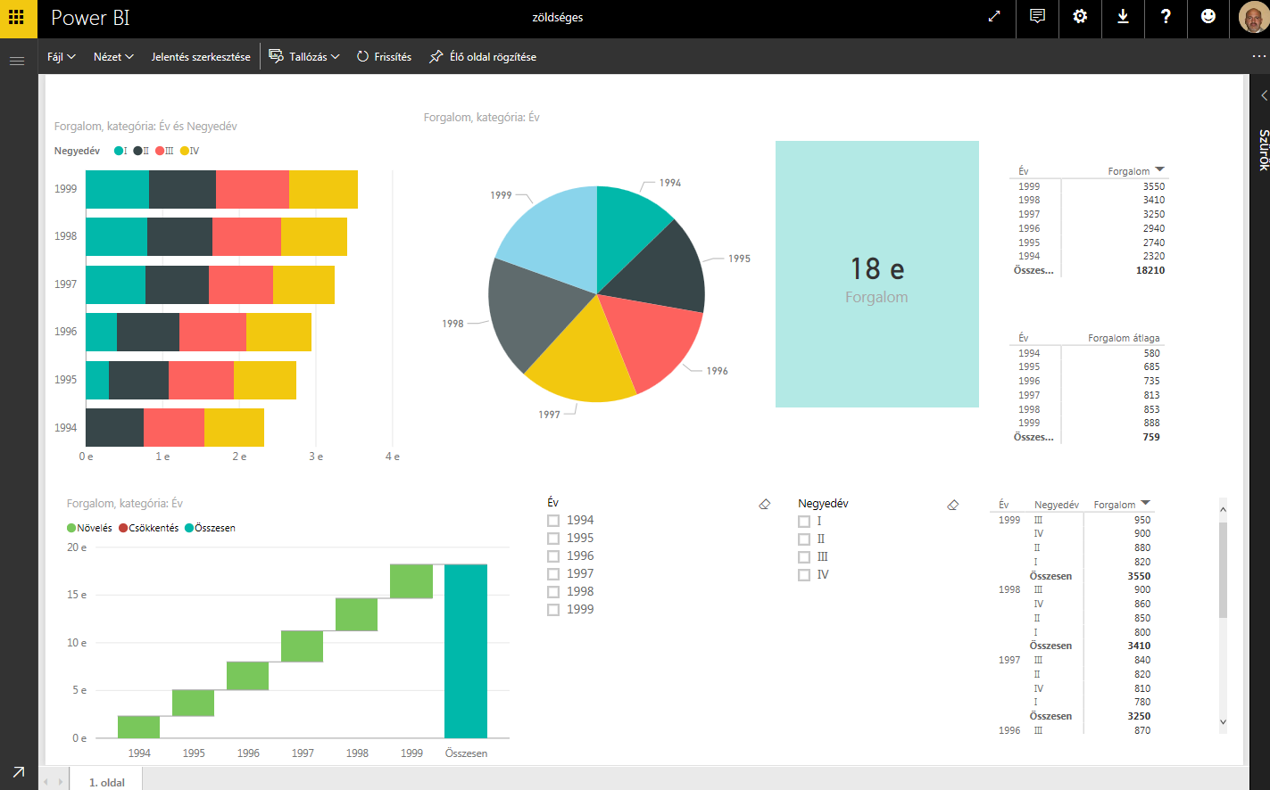Click the bottom table scrollbar down arrow
Viewport: 1270px width, 790px height.
(1223, 722)
